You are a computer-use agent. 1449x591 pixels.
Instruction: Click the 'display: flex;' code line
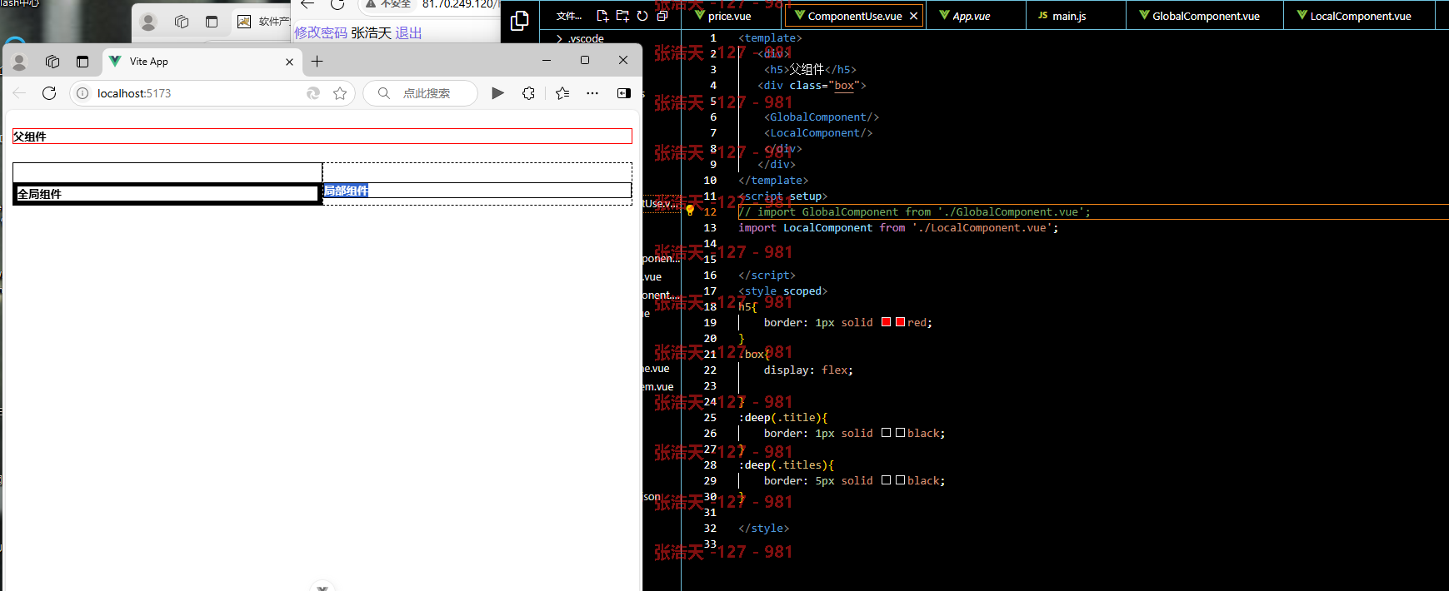808,370
